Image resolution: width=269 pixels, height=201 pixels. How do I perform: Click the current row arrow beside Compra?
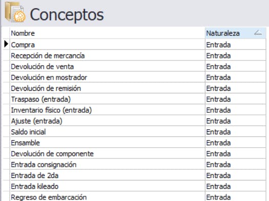pos(6,44)
